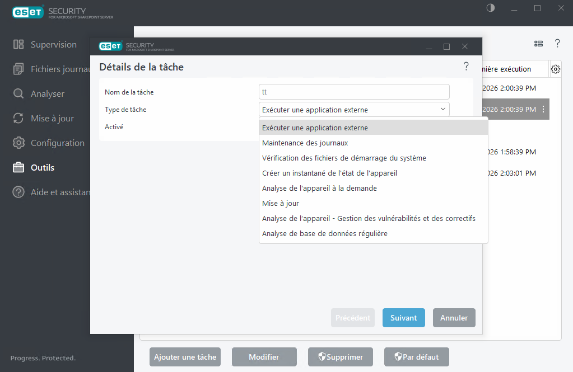Choose Maintenance des journaux option
The image size is (573, 372).
[373, 143]
